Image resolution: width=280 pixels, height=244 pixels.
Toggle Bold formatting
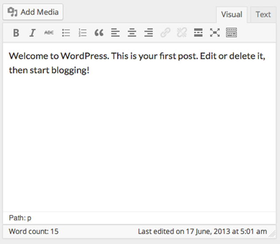click(x=16, y=33)
